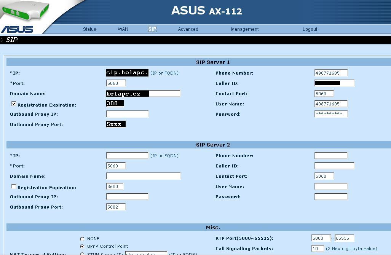Focus SIP Server 2 Outbound Proxy IP field
Viewport: 391px width, 255px height.
[x=127, y=196]
